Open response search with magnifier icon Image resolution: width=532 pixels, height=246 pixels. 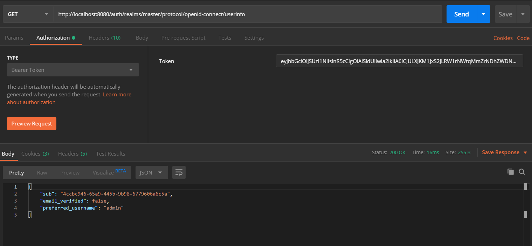[522, 172]
